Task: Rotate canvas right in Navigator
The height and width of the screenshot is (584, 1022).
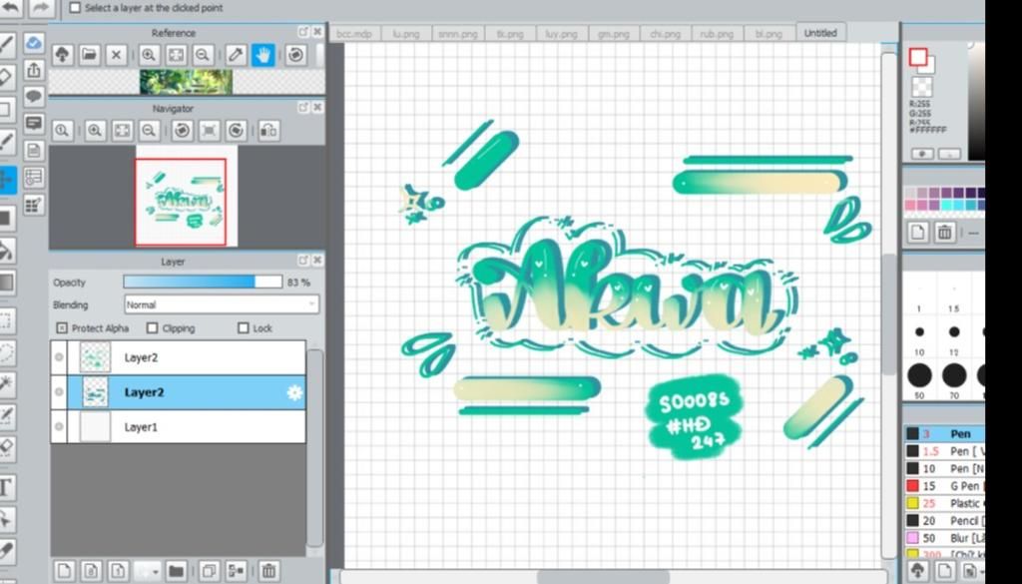Action: coord(236,131)
